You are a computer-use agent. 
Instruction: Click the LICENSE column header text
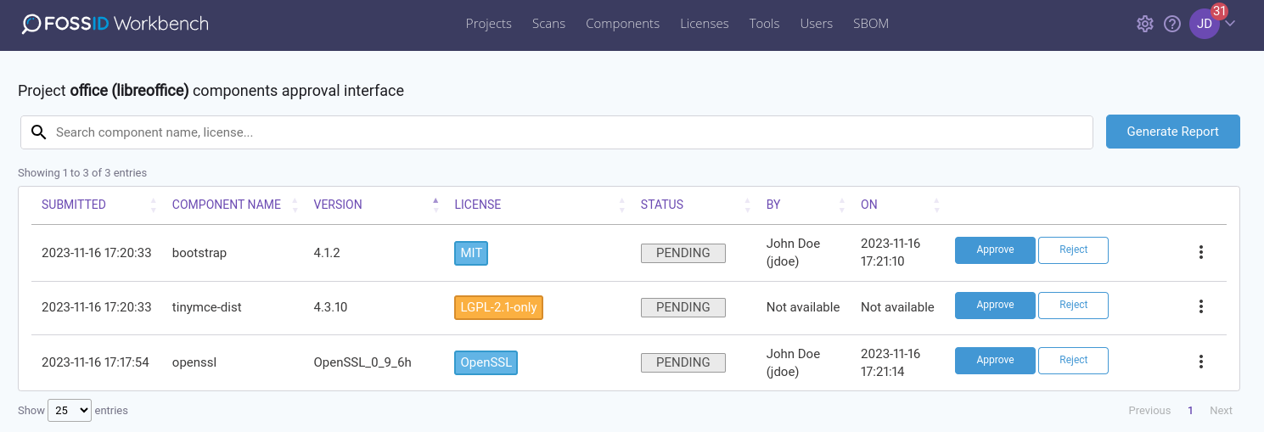[x=478, y=205]
